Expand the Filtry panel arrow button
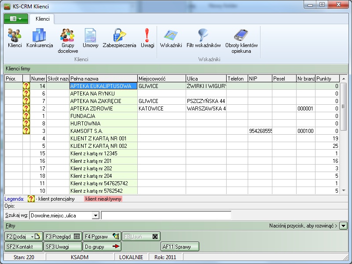The height and width of the screenshot is (264, 352). pos(344,226)
